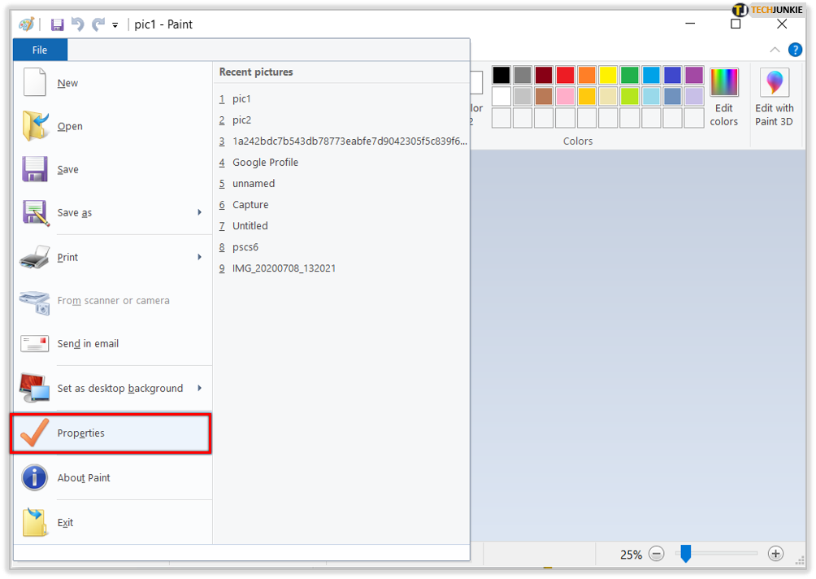816x579 pixels.
Task: Click the Save as floppy-with-pencil icon
Action: click(36, 213)
